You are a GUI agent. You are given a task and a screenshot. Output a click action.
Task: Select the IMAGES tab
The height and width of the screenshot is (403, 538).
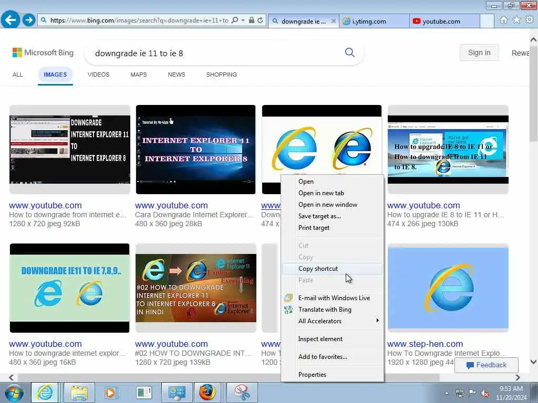tap(55, 75)
